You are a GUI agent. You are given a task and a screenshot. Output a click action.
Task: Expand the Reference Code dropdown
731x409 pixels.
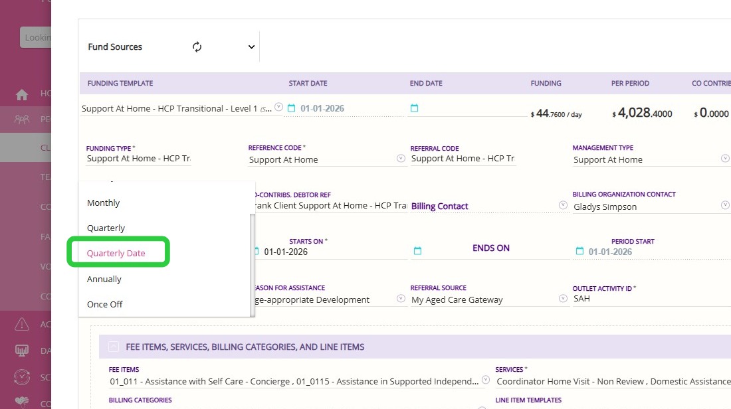tap(401, 159)
